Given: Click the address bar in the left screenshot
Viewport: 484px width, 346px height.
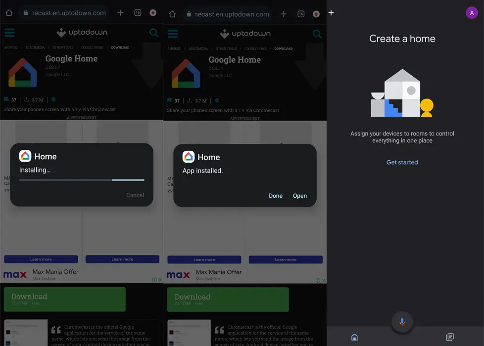Looking at the screenshot, I should (65, 13).
